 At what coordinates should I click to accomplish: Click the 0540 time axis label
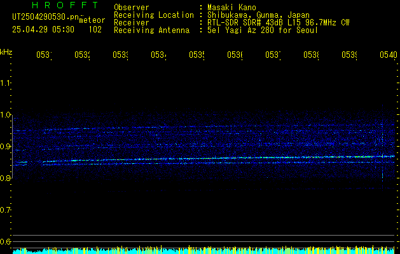coord(389,55)
